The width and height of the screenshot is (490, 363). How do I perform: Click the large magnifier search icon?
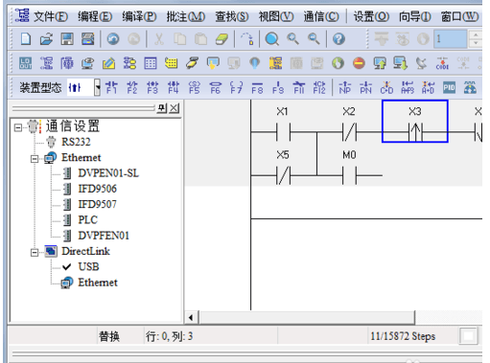tap(272, 38)
